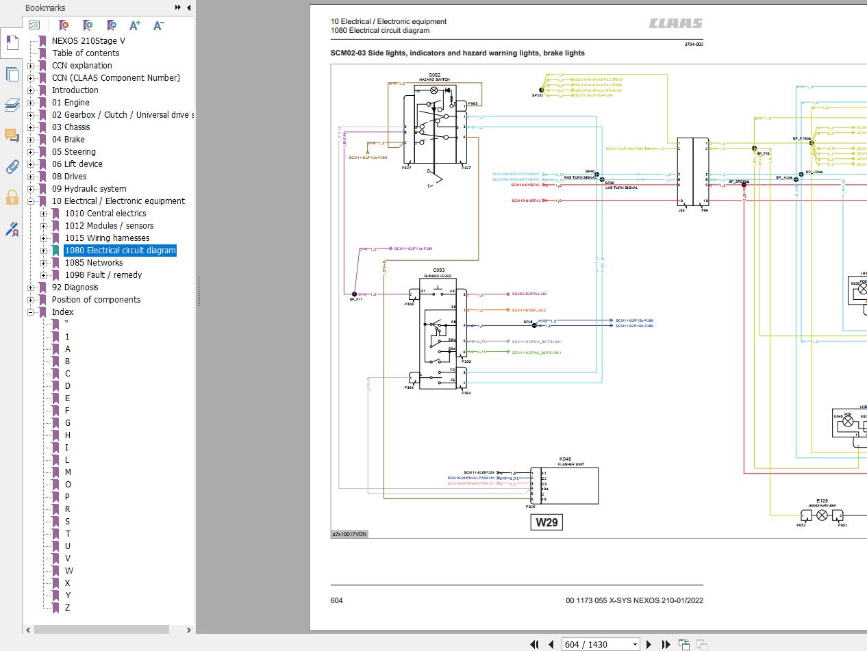The height and width of the screenshot is (651, 867).
Task: Increase bookmark font size
Action: (135, 25)
